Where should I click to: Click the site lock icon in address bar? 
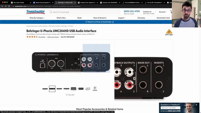pos(13,6)
